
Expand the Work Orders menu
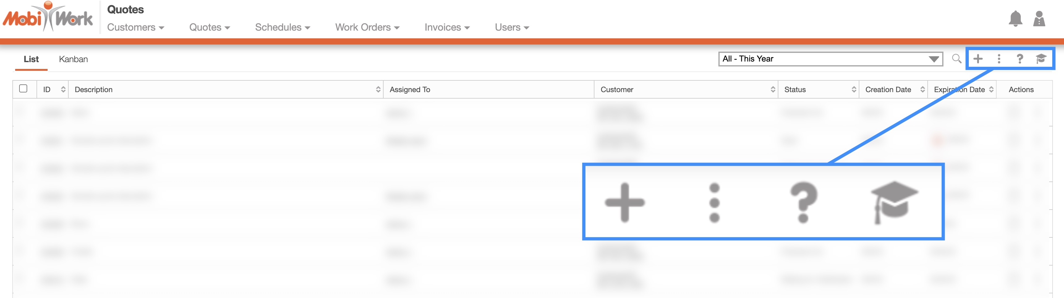coord(367,27)
